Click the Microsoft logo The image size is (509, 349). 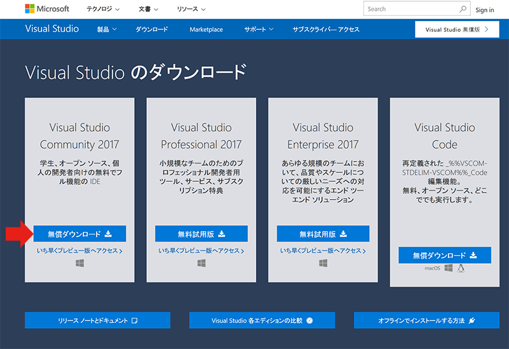[47, 9]
